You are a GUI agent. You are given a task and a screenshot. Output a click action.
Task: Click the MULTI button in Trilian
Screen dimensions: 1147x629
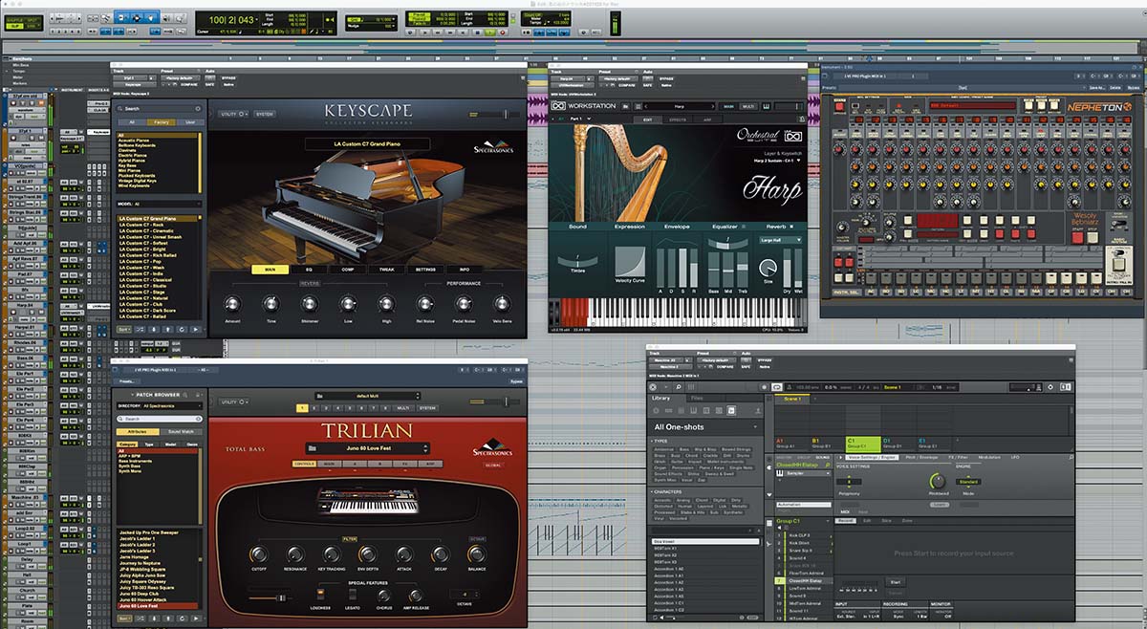pyautogui.click(x=403, y=408)
